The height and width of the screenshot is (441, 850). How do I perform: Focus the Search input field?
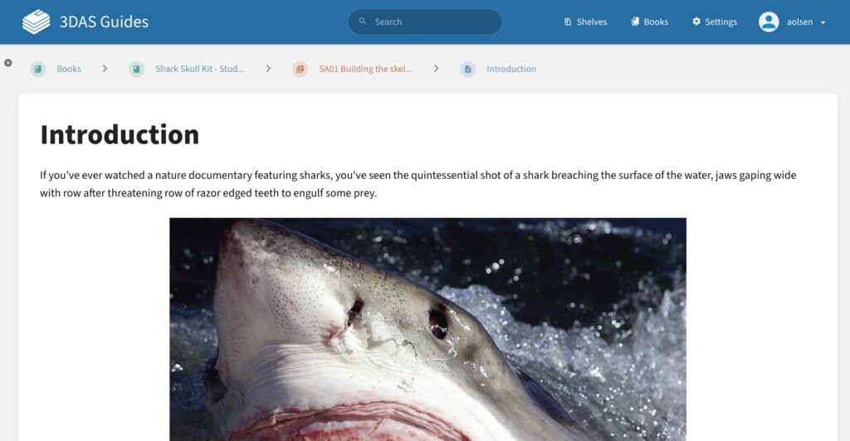[425, 22]
